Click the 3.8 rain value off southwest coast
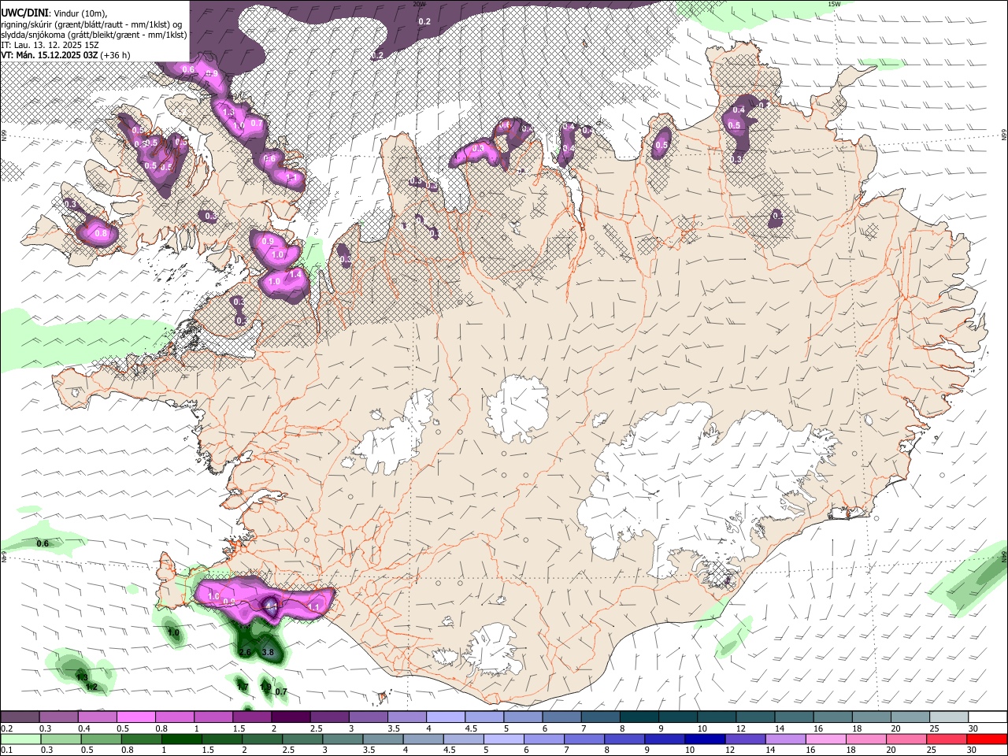 click(267, 653)
